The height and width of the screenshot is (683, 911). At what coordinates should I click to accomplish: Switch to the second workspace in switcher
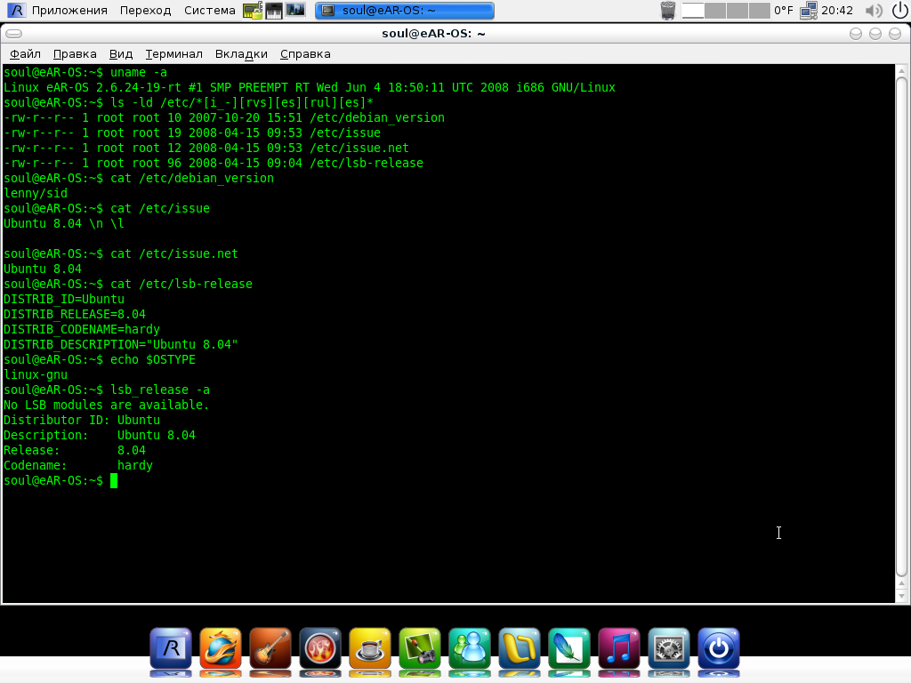(714, 11)
